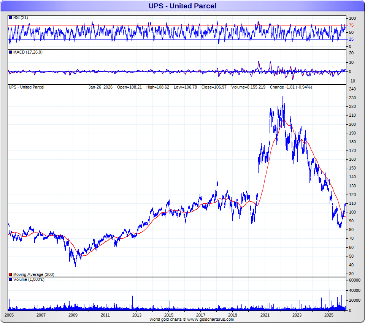Click the red 75 RSI axis label
The image size is (365, 323).
(x=351, y=25)
